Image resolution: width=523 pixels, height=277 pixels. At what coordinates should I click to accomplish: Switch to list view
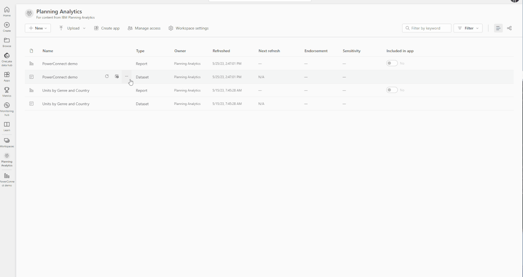click(498, 28)
